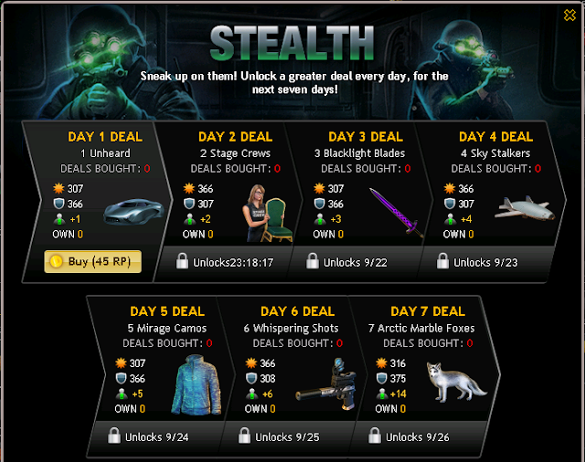The image size is (585, 462).
Task: Select the Day 7 Deal heading
Action: pos(428,311)
